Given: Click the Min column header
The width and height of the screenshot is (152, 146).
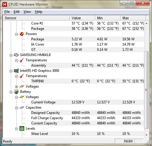Looking at the screenshot, I should coord(108,18).
